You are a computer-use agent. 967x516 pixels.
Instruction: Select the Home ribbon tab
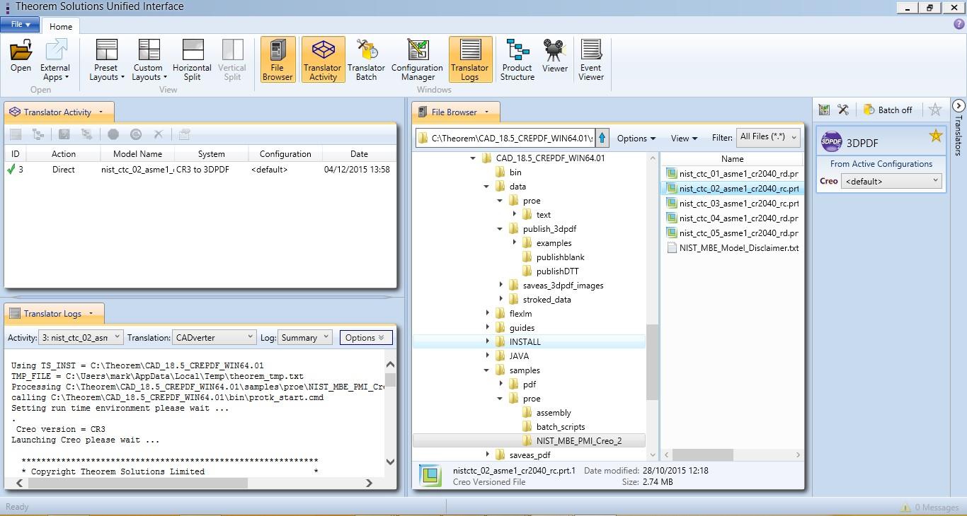60,26
